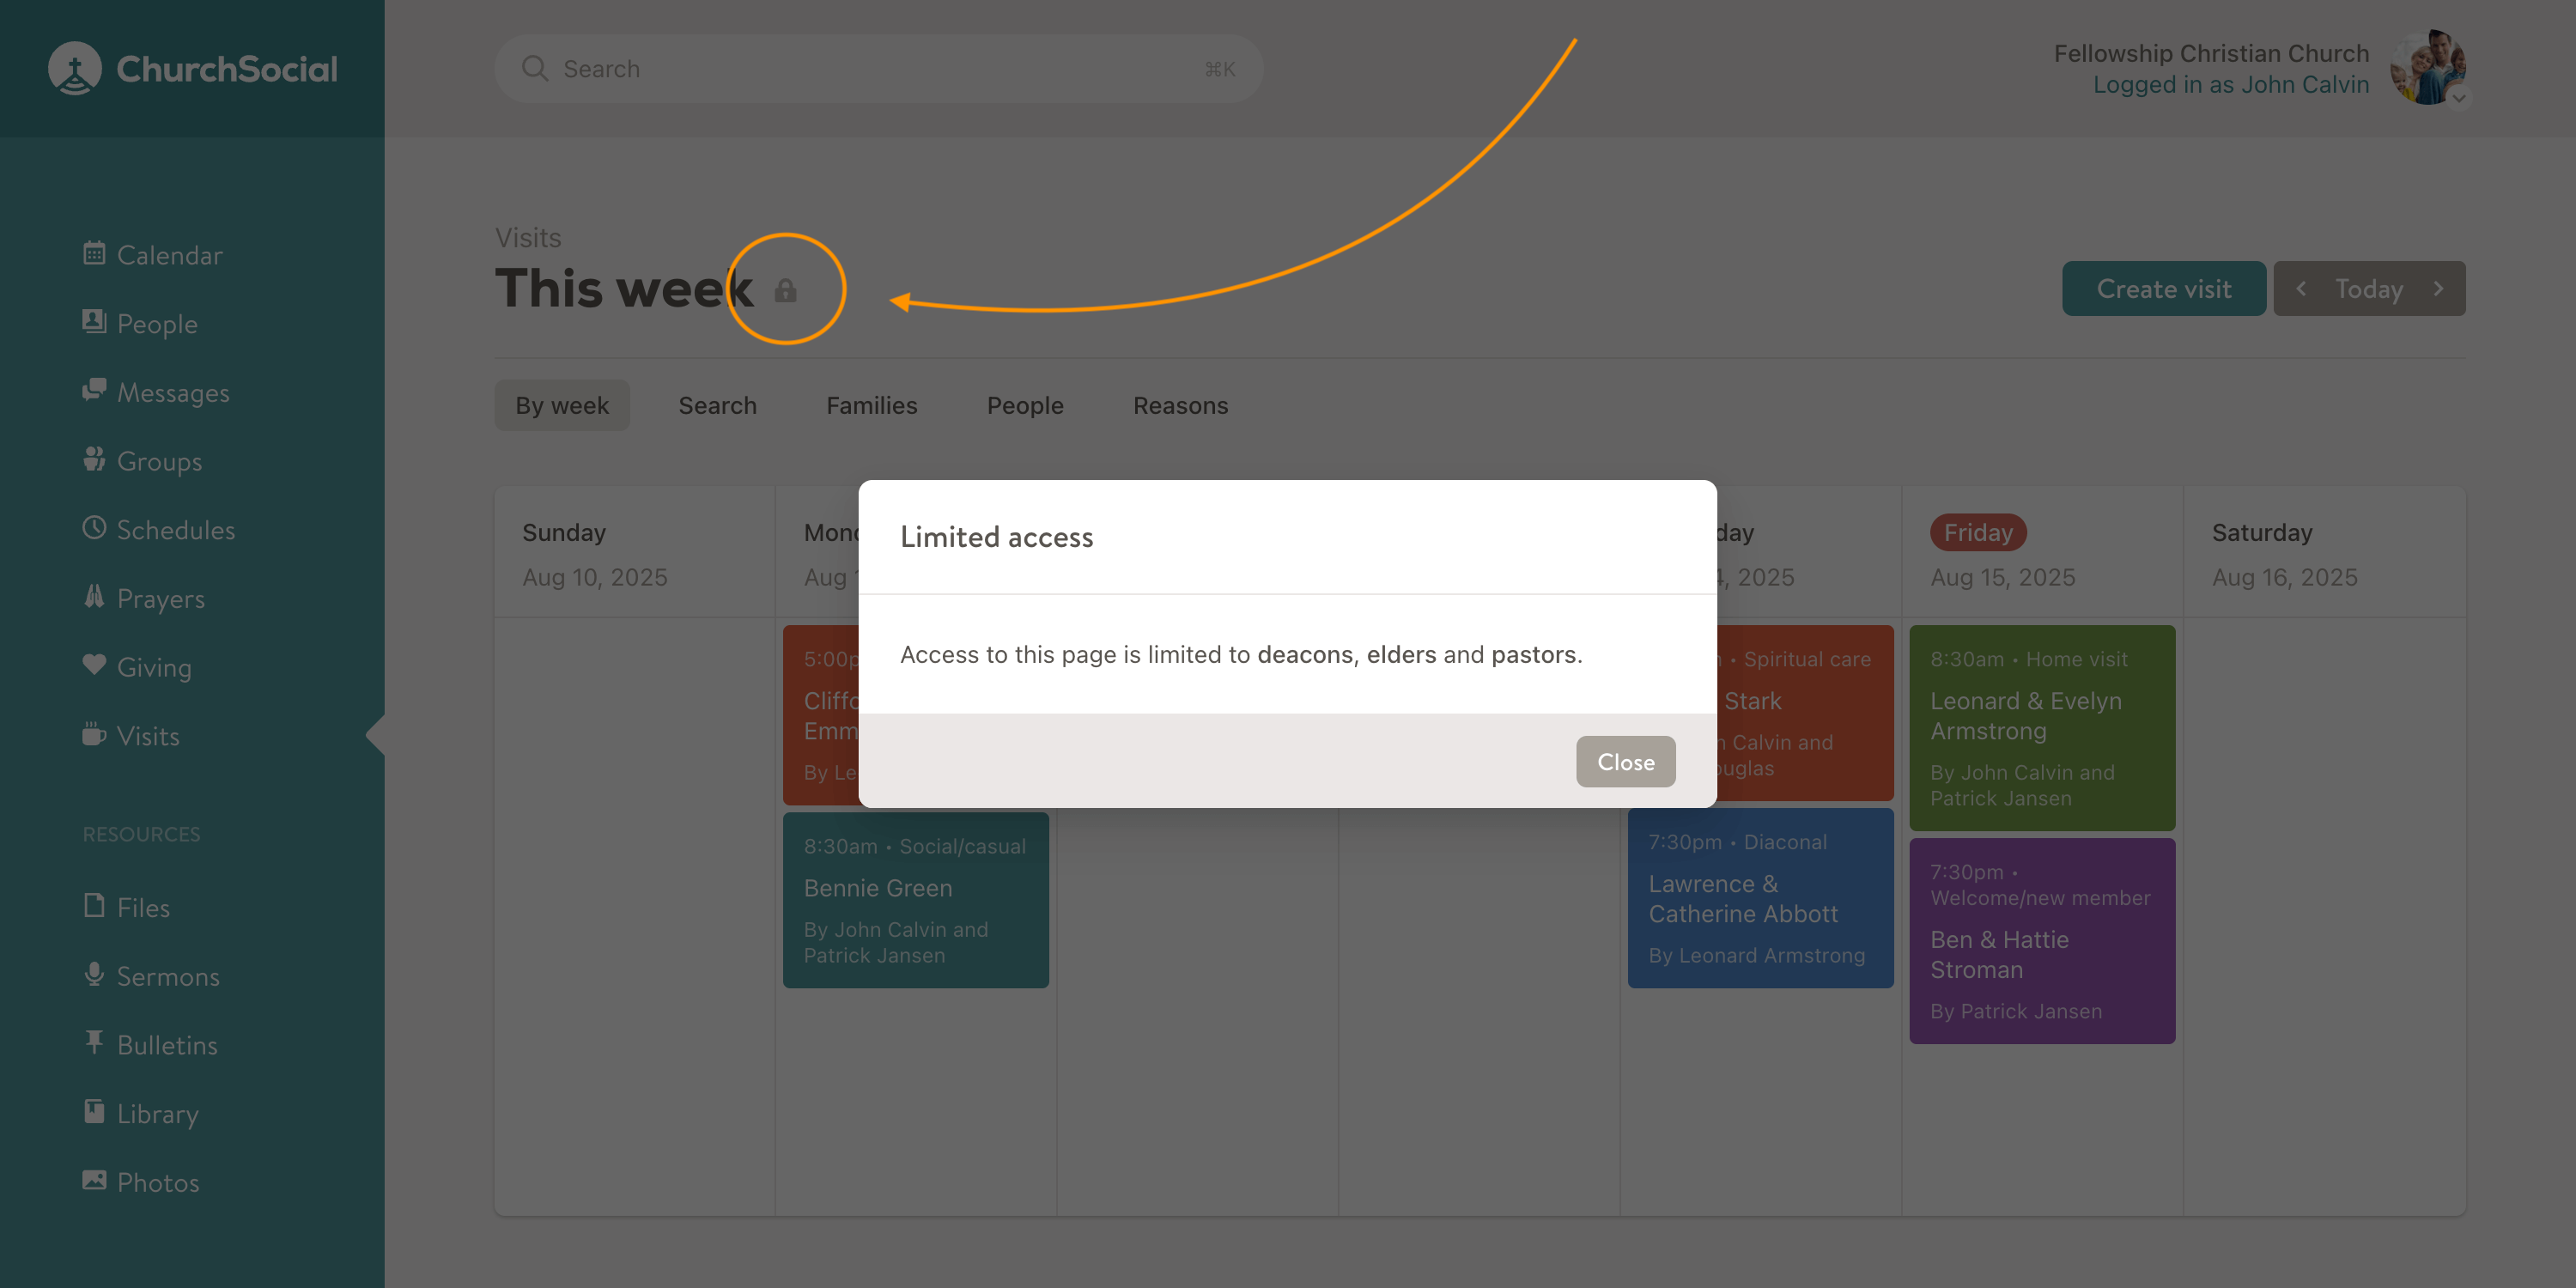Click the ChurchSocial brand name

(227, 68)
